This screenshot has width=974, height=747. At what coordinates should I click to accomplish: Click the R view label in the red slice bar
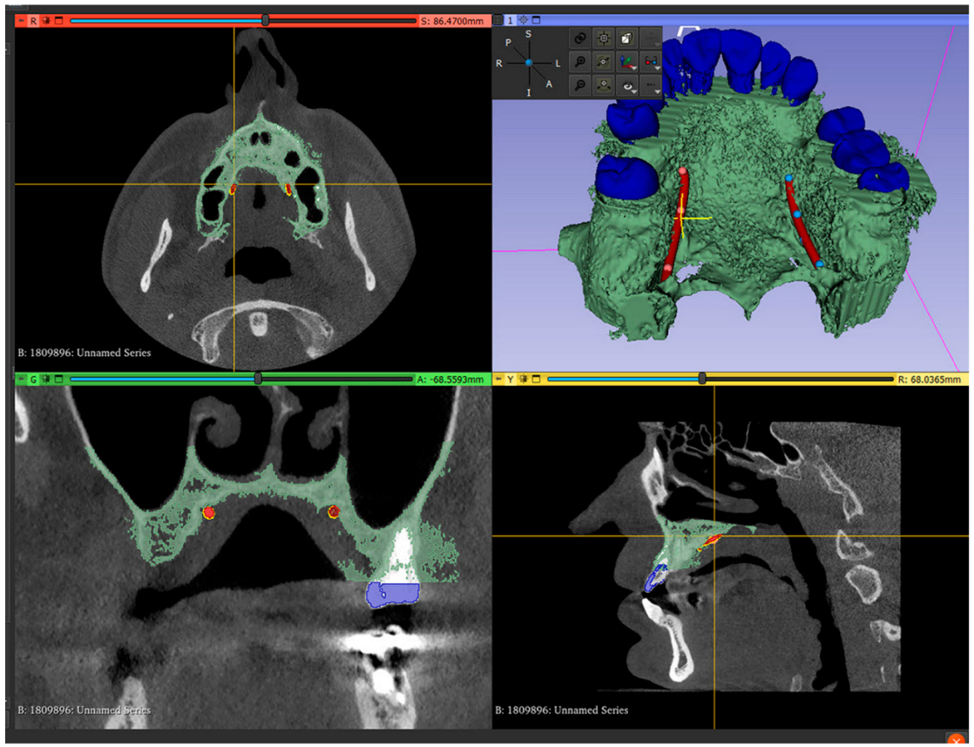click(x=33, y=21)
